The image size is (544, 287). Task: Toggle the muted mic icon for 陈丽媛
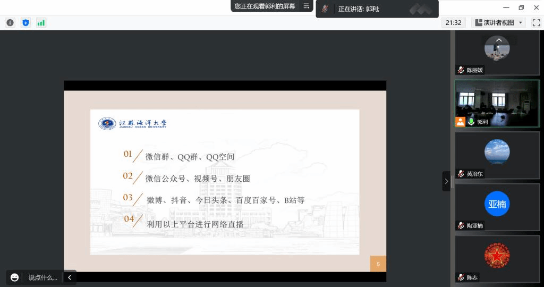click(461, 70)
